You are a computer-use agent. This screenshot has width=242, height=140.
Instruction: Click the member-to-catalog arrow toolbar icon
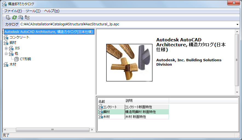(x=21, y=17)
